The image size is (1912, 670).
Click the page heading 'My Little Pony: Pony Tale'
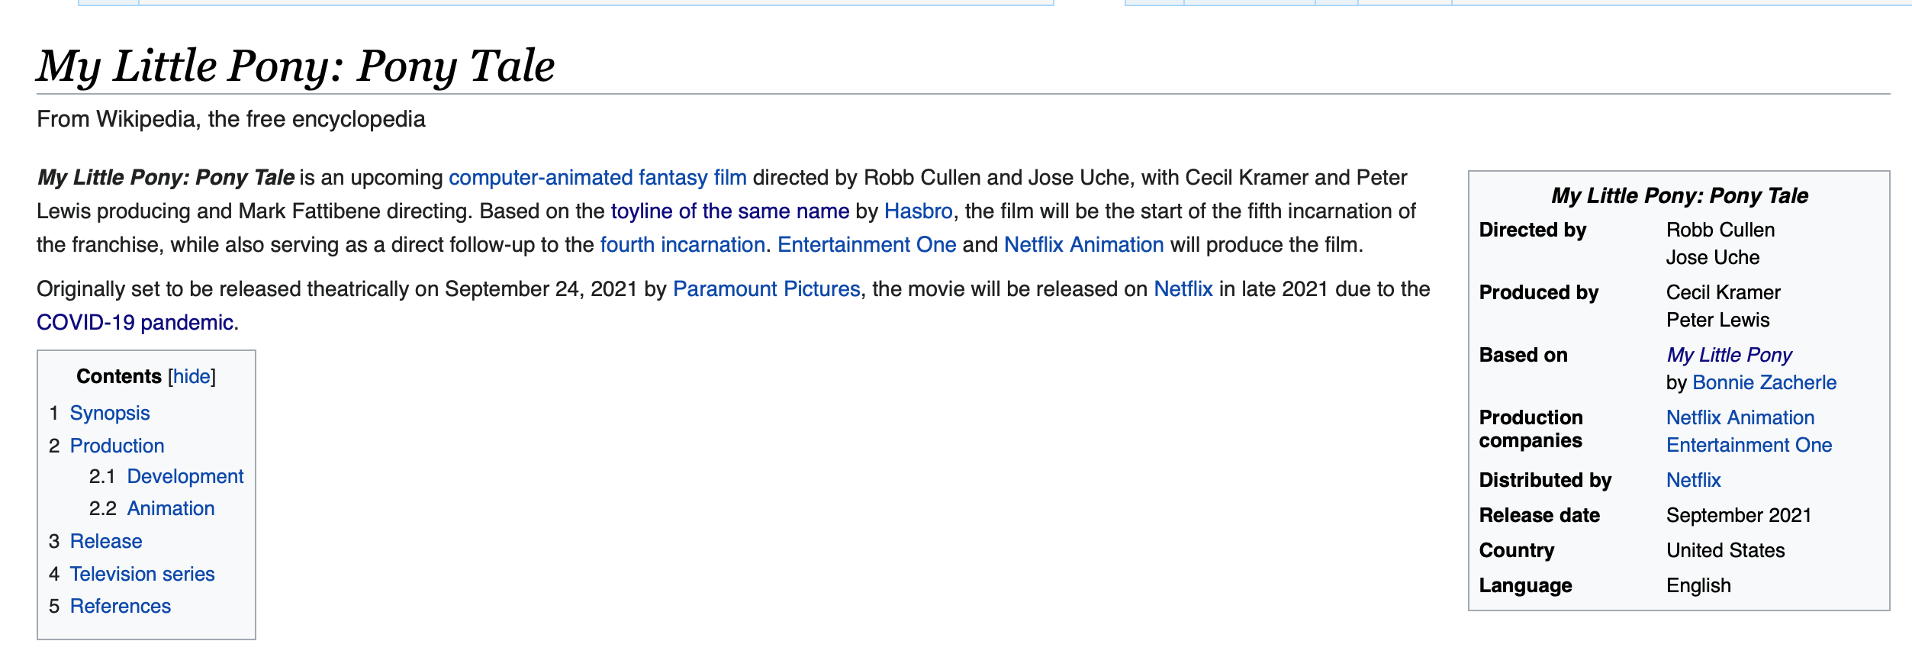tap(296, 66)
